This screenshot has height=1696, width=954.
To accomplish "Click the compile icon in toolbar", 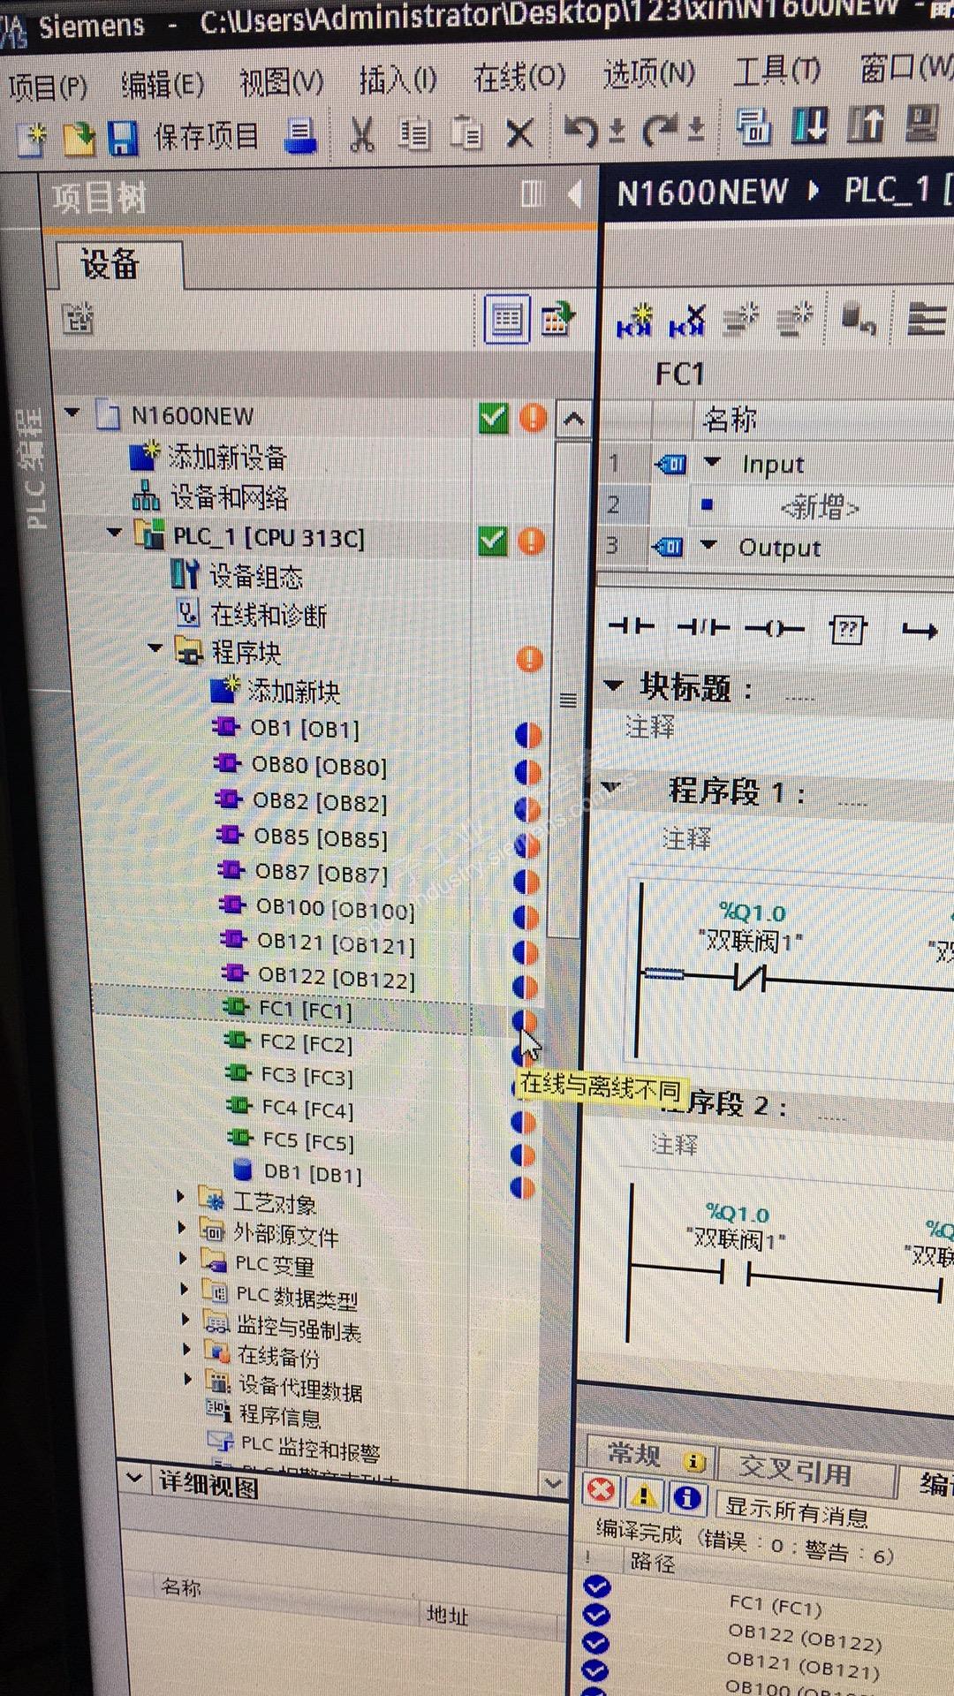I will coord(753,126).
